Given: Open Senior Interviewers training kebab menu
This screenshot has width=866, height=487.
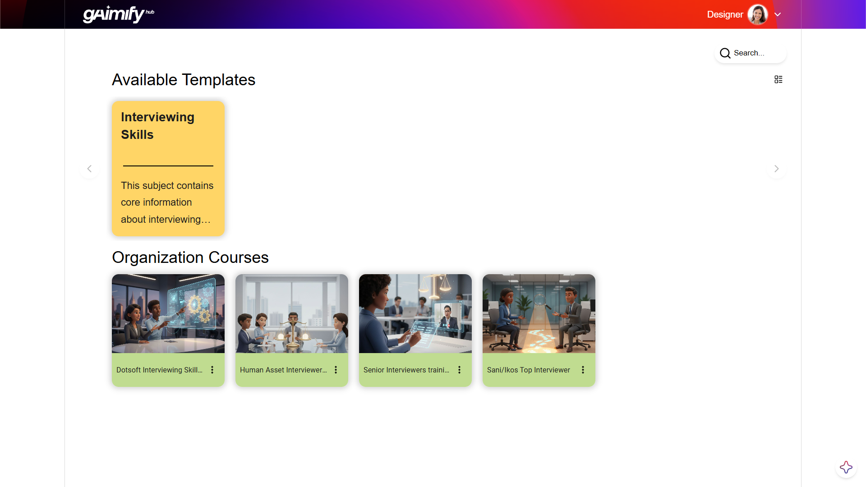Looking at the screenshot, I should (x=459, y=370).
